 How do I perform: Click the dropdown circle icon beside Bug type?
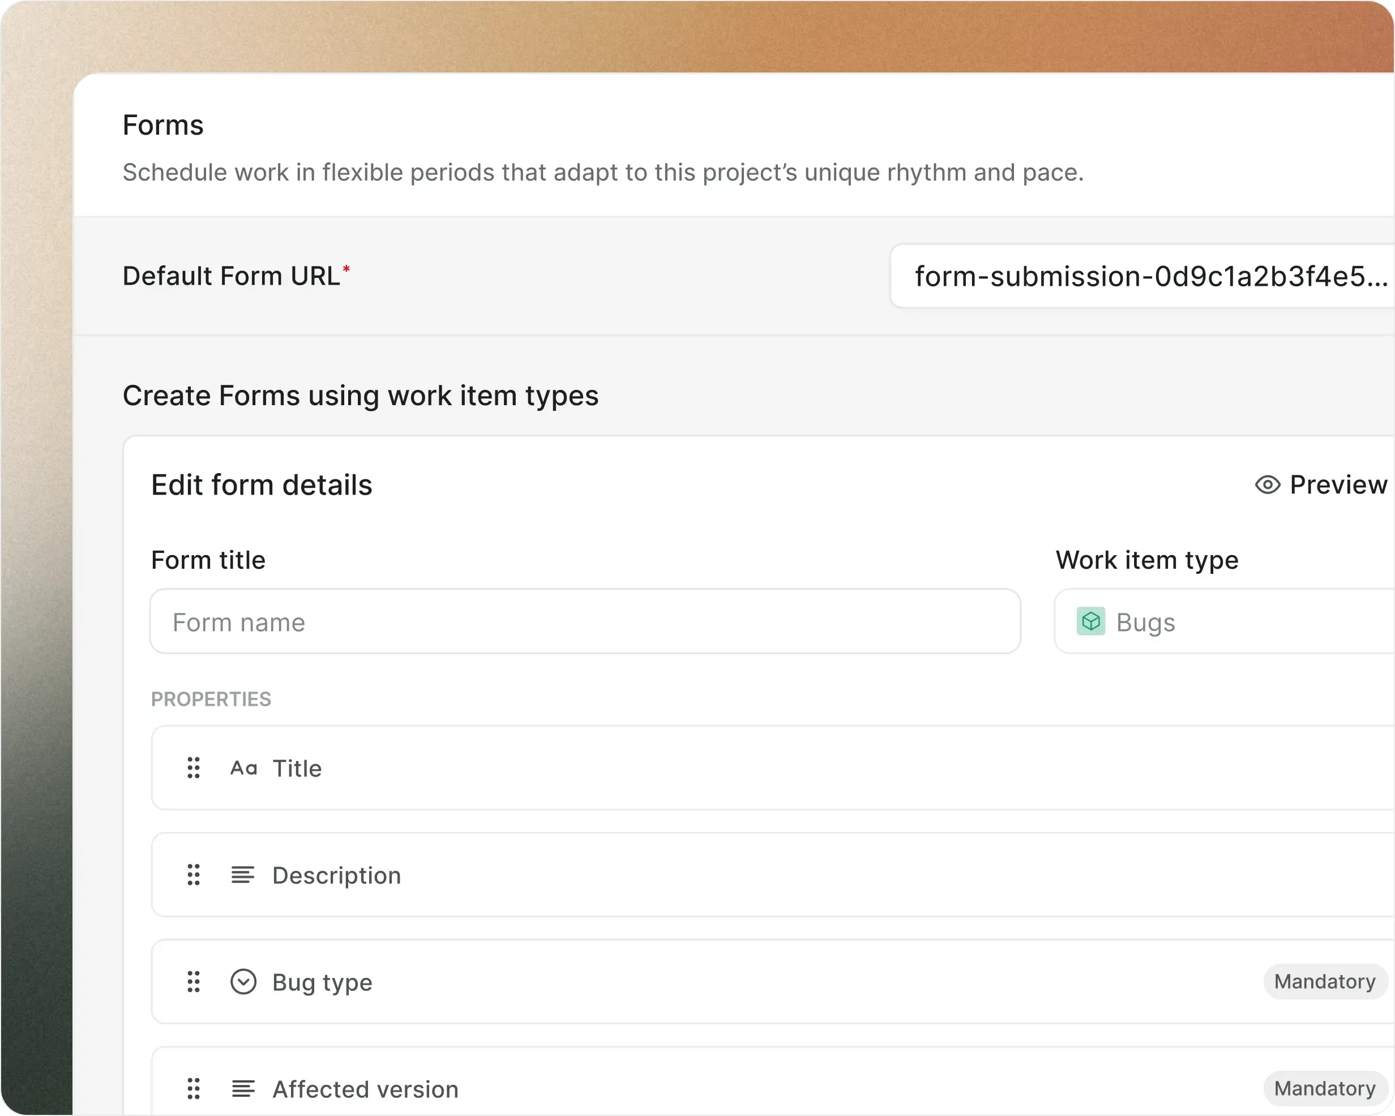point(243,981)
